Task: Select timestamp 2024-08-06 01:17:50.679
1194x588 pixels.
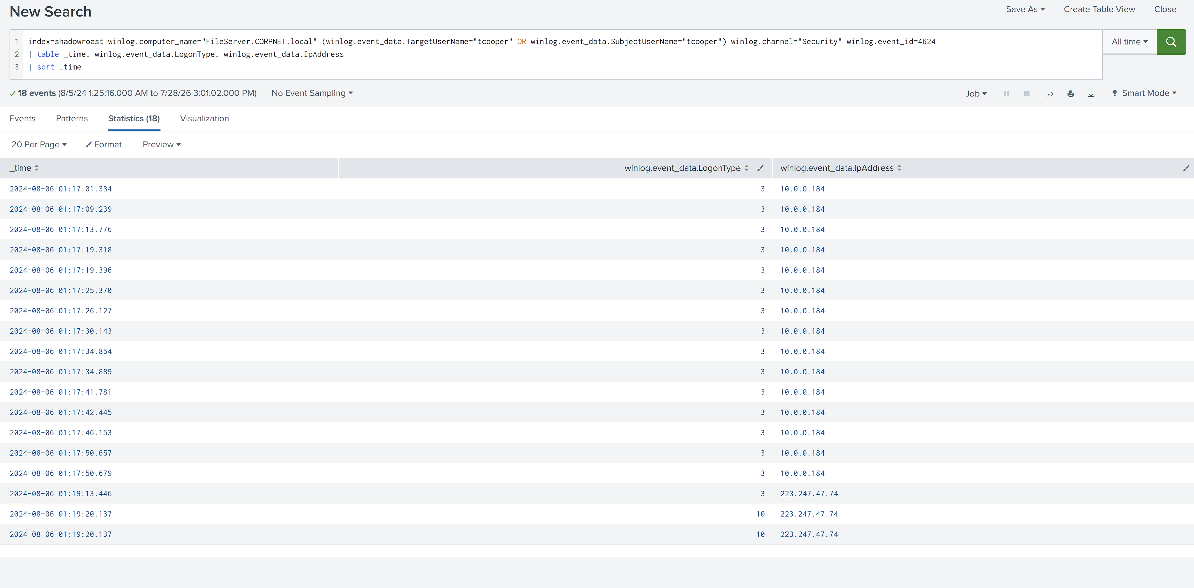Action: pyautogui.click(x=61, y=474)
